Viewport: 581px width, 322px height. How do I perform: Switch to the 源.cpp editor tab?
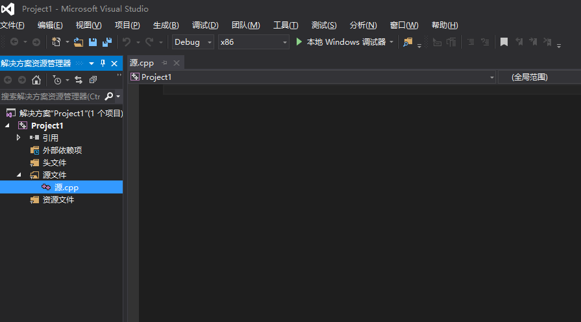pos(142,63)
